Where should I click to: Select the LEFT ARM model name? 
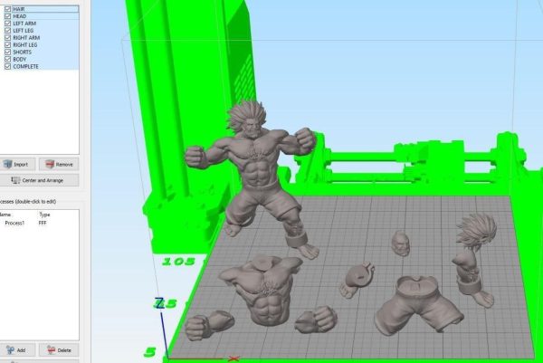[24, 24]
